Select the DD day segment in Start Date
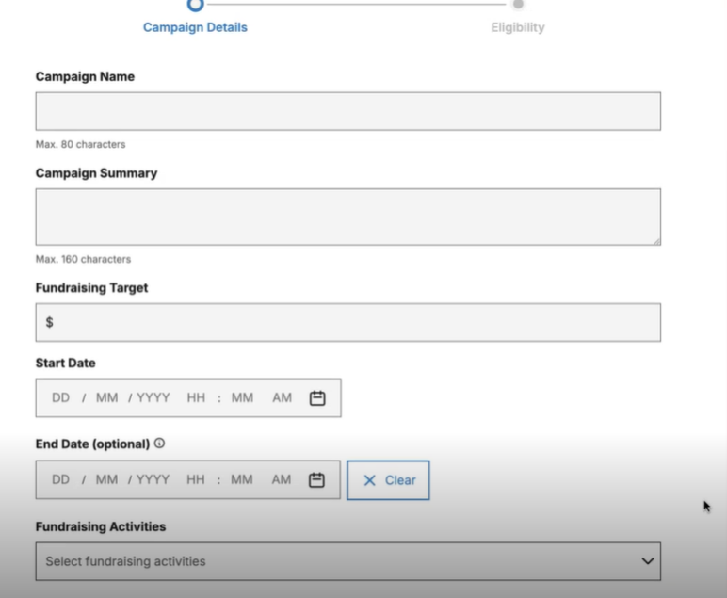 coord(60,397)
